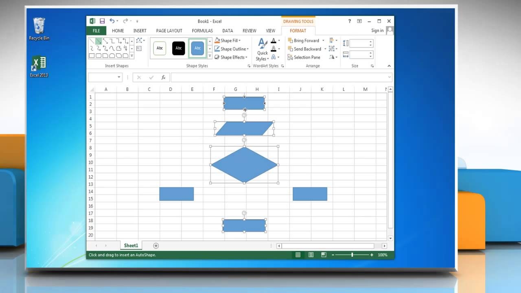The height and width of the screenshot is (293, 521).
Task: Open the FILE menu
Action: point(96,31)
